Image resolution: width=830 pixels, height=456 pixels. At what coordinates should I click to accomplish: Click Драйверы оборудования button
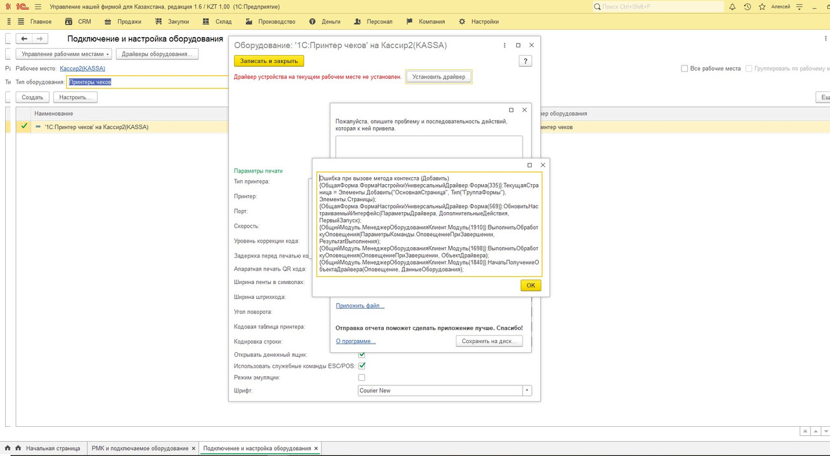tap(157, 54)
